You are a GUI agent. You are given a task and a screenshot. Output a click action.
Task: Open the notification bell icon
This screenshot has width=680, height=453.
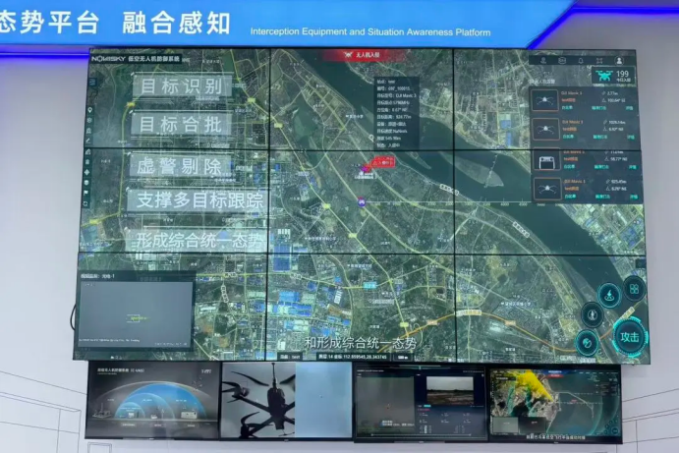[581, 61]
